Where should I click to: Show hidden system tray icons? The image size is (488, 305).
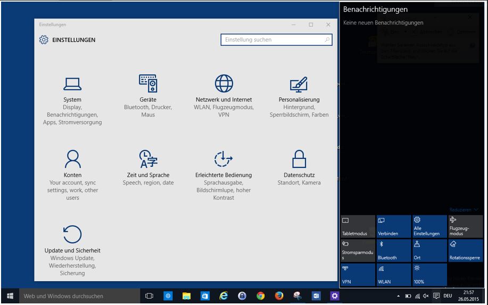point(398,296)
